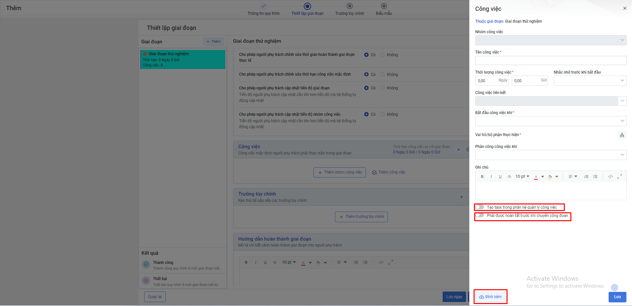632x306 pixels.
Task: Insert bullet list in Ghi chú editor
Action: pyautogui.click(x=595, y=177)
